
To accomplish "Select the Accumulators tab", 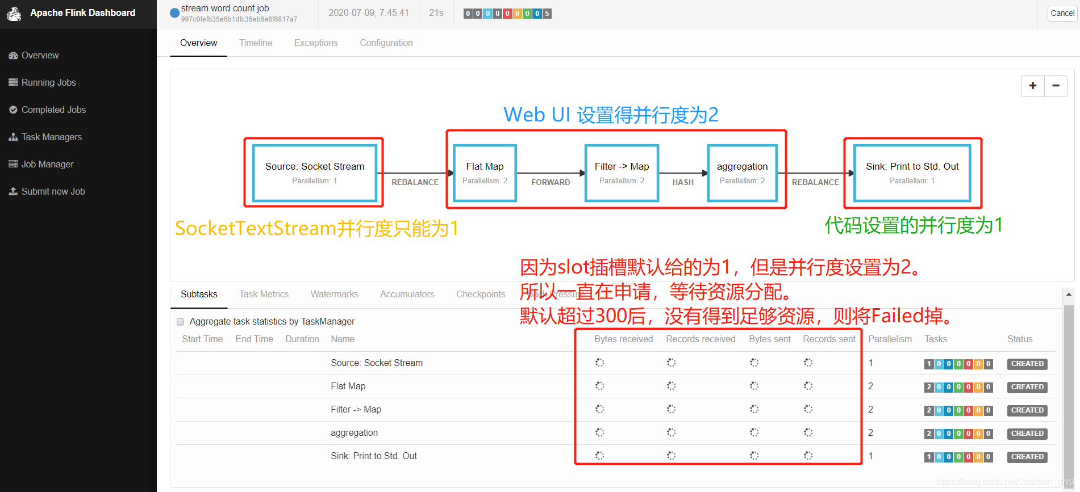I will coord(407,295).
